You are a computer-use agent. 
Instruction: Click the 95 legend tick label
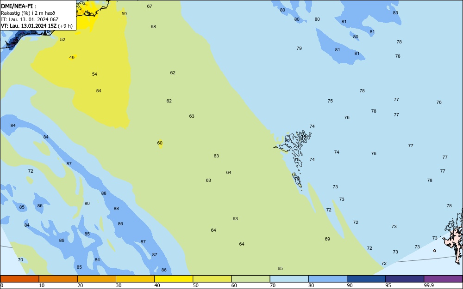(388, 285)
